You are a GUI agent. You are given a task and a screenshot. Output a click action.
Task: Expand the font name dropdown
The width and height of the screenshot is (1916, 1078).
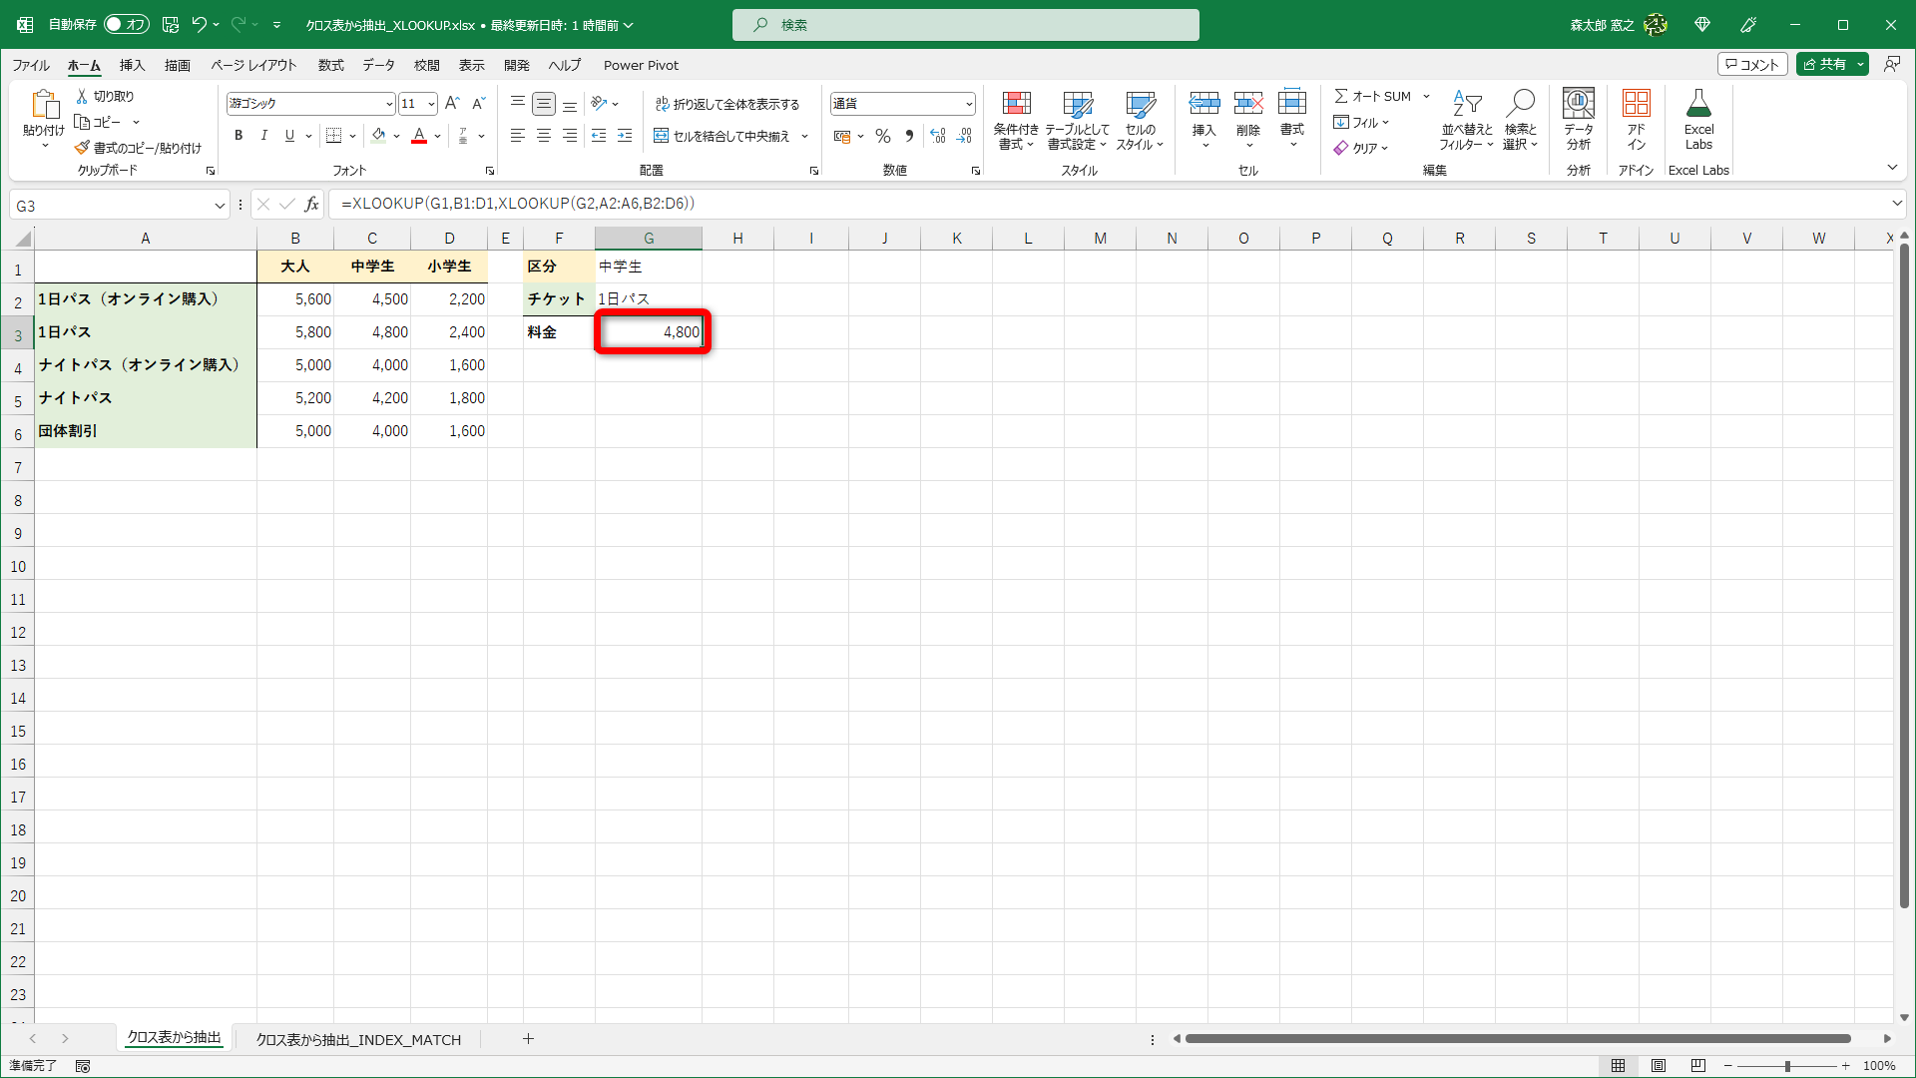[389, 104]
